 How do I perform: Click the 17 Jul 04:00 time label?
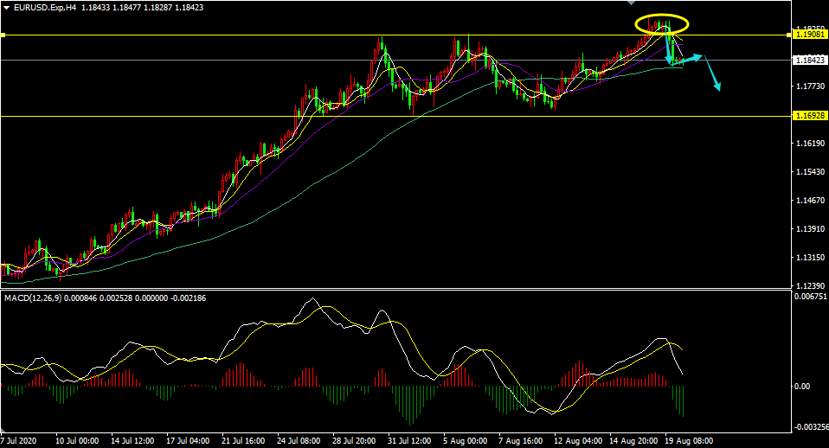[x=188, y=440]
